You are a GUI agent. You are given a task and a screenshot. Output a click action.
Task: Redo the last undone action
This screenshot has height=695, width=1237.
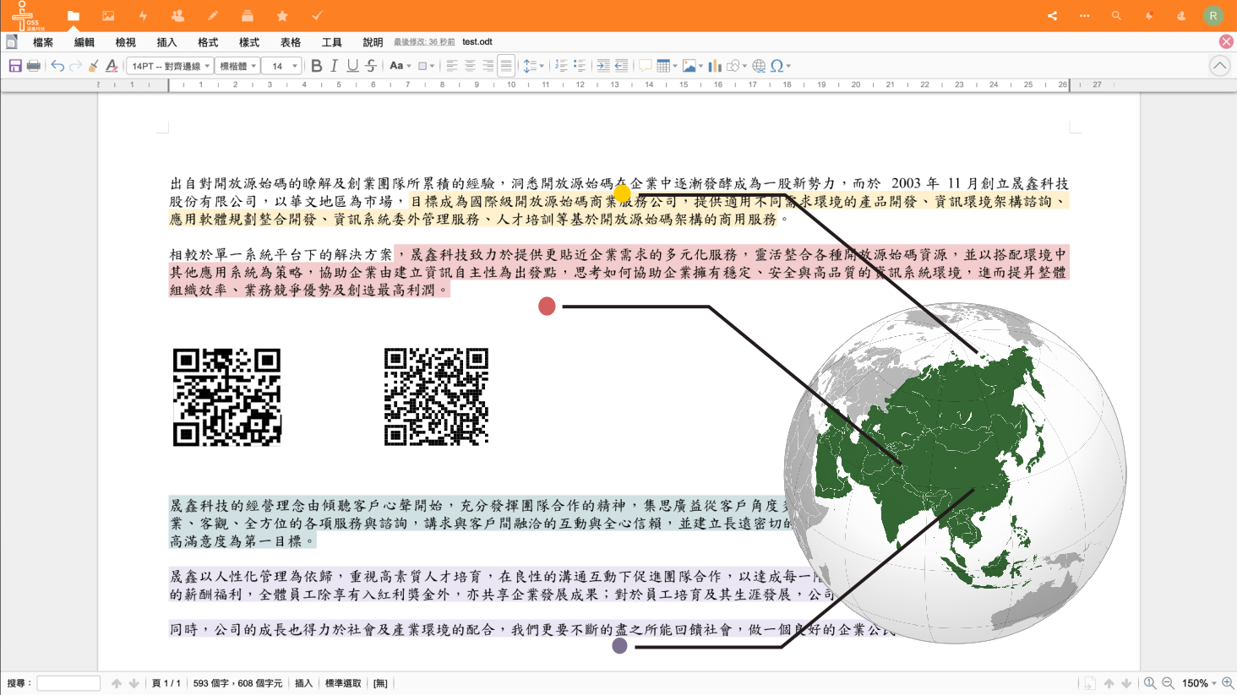point(75,66)
